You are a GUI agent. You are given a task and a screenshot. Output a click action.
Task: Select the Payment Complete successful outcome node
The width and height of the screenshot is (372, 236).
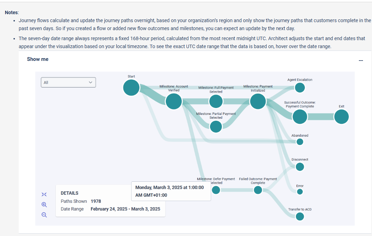(x=300, y=117)
